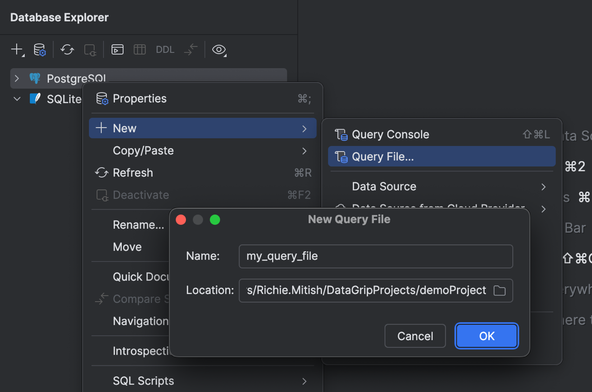Screen dimensions: 592x392
Task: Select Query Console from the New submenu
Action: pos(390,135)
